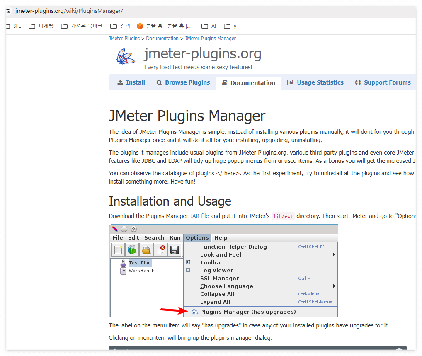The width and height of the screenshot is (422, 356).
Task: Open the 티케팅 bookmark folder
Action: [x=41, y=26]
